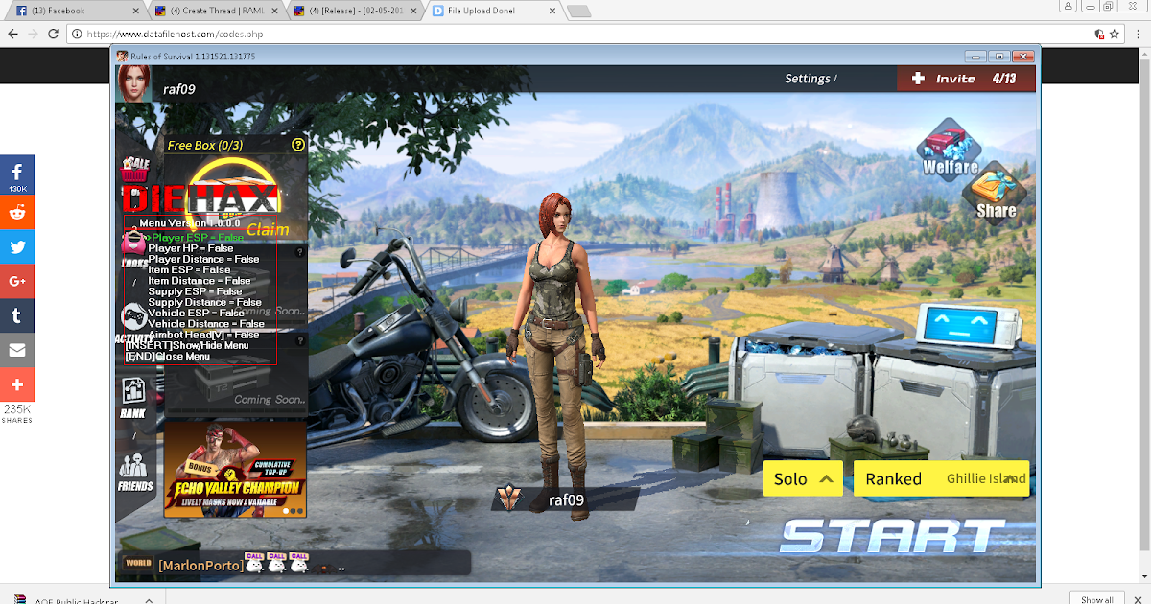This screenshot has height=604, width=1151.
Task: Open the Welfare gift icon
Action: tap(950, 149)
